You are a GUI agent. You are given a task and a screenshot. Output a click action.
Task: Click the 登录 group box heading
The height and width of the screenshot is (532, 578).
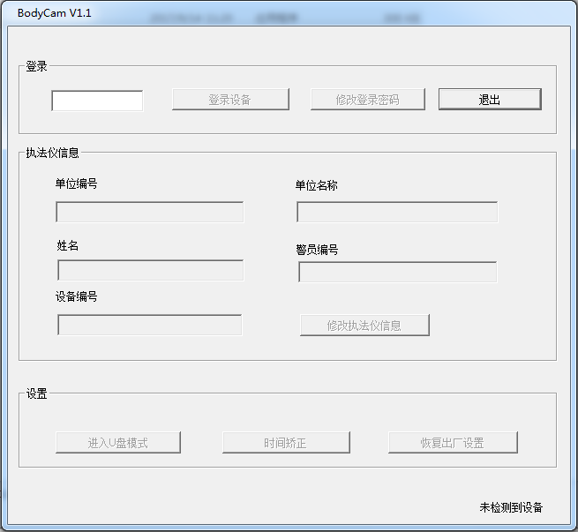36,66
